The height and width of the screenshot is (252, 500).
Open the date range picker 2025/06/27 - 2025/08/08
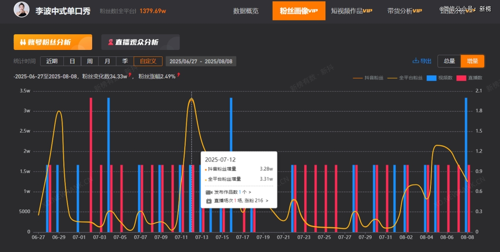(x=201, y=61)
